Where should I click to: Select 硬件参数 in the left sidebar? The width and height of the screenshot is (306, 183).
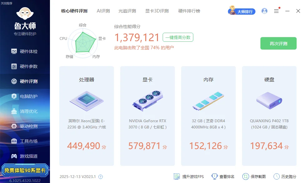[x=25, y=66]
